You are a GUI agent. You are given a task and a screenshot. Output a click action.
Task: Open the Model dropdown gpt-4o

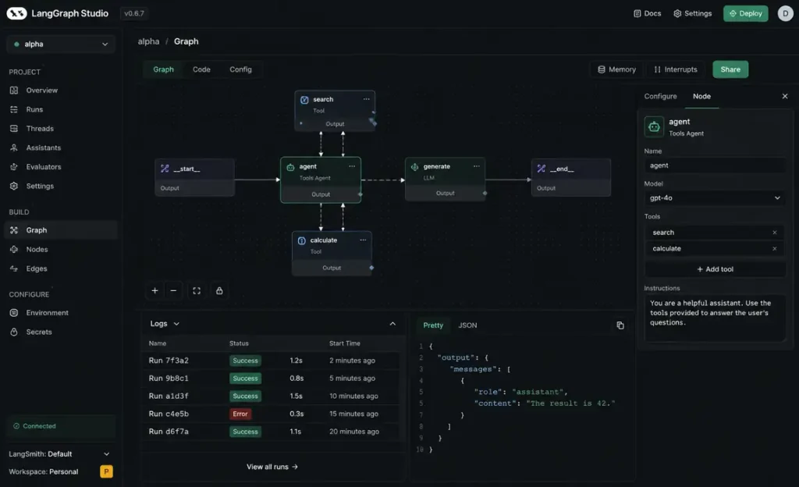[x=715, y=198]
